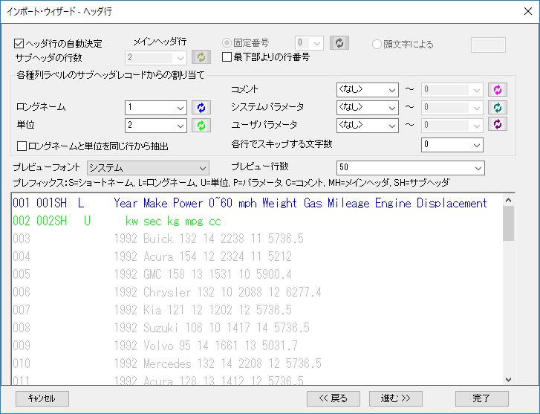The width and height of the screenshot is (540, 414).
Task: Open プレビューフォント dropdown
Action: (x=148, y=168)
